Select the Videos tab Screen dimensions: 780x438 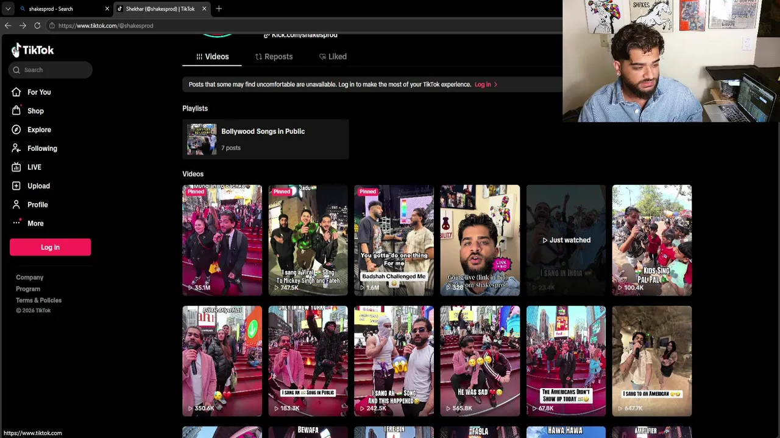tap(212, 57)
